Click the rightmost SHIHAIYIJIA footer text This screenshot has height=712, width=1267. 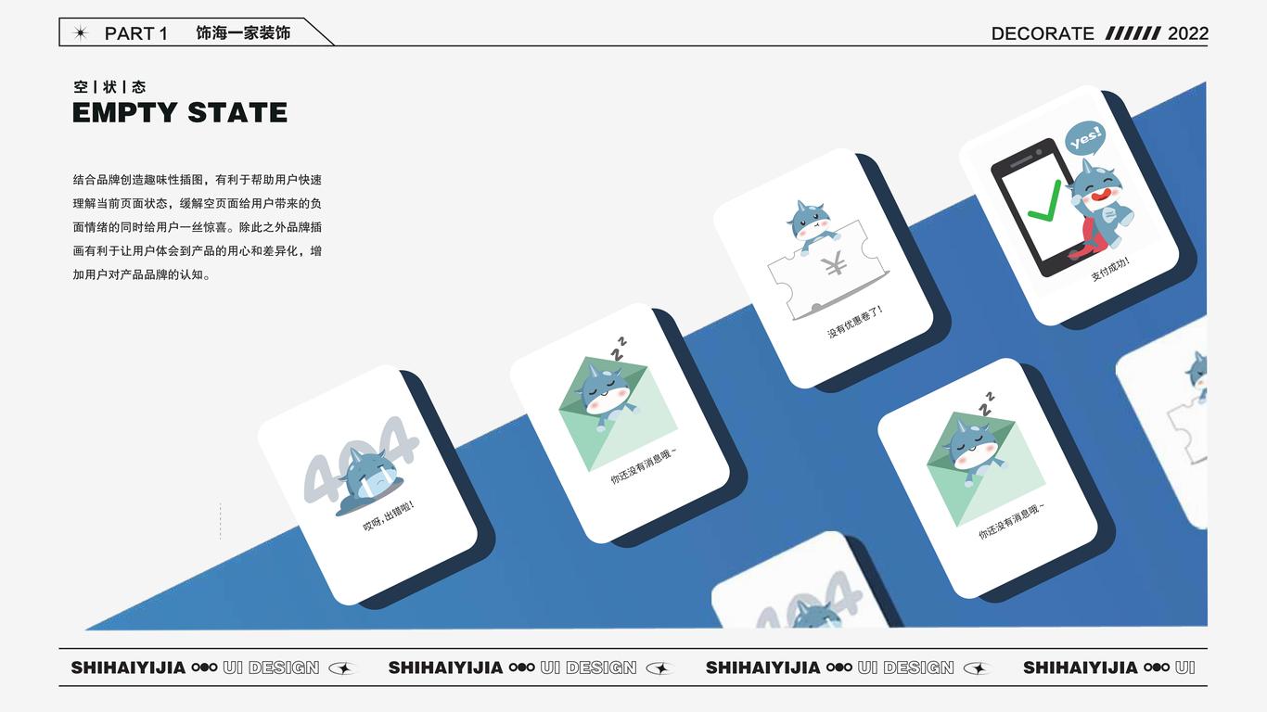pos(1081,667)
